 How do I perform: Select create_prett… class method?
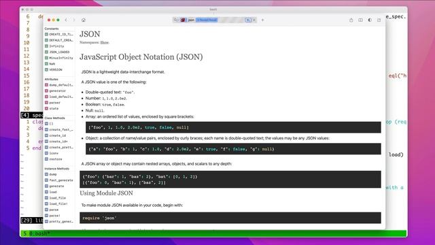click(59, 147)
